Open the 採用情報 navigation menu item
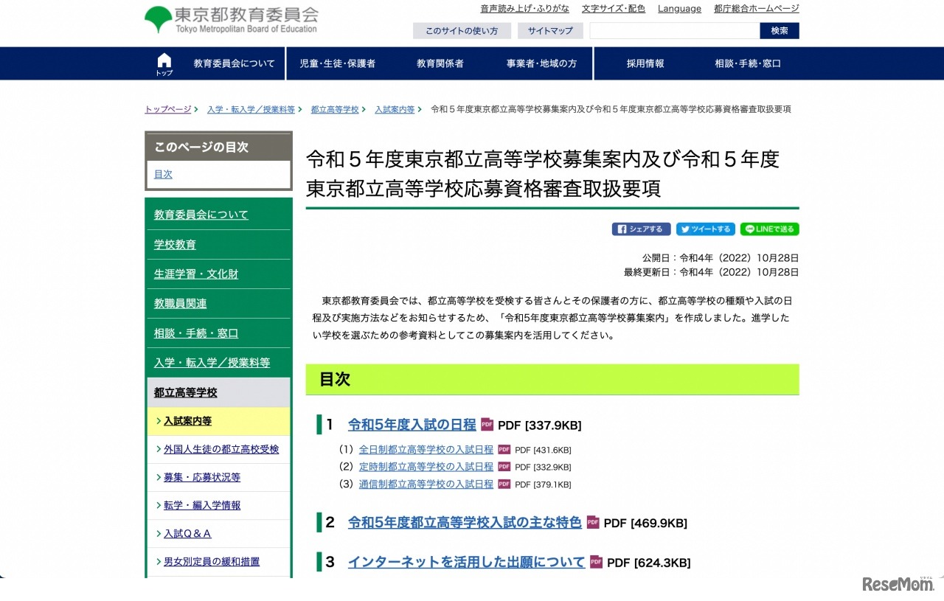 (645, 63)
